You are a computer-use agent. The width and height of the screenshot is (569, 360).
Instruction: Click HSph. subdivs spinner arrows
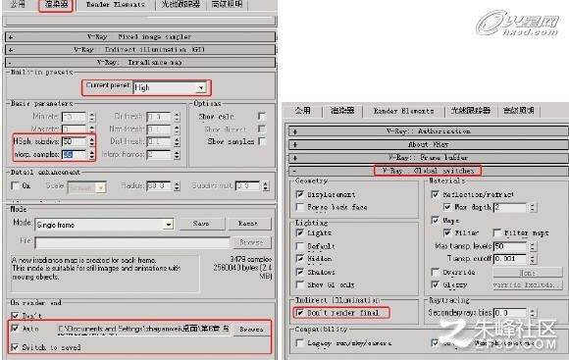[92, 141]
